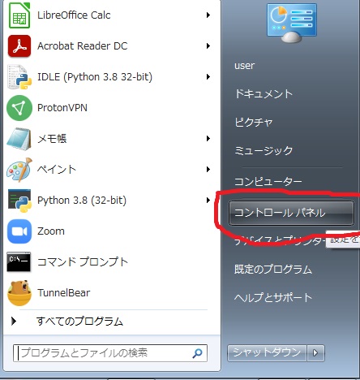This screenshot has width=360, height=380.
Task: Open shutdown options arrow button
Action: 315,353
